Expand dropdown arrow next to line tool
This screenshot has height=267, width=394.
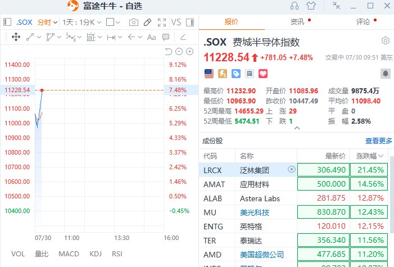tap(39, 37)
